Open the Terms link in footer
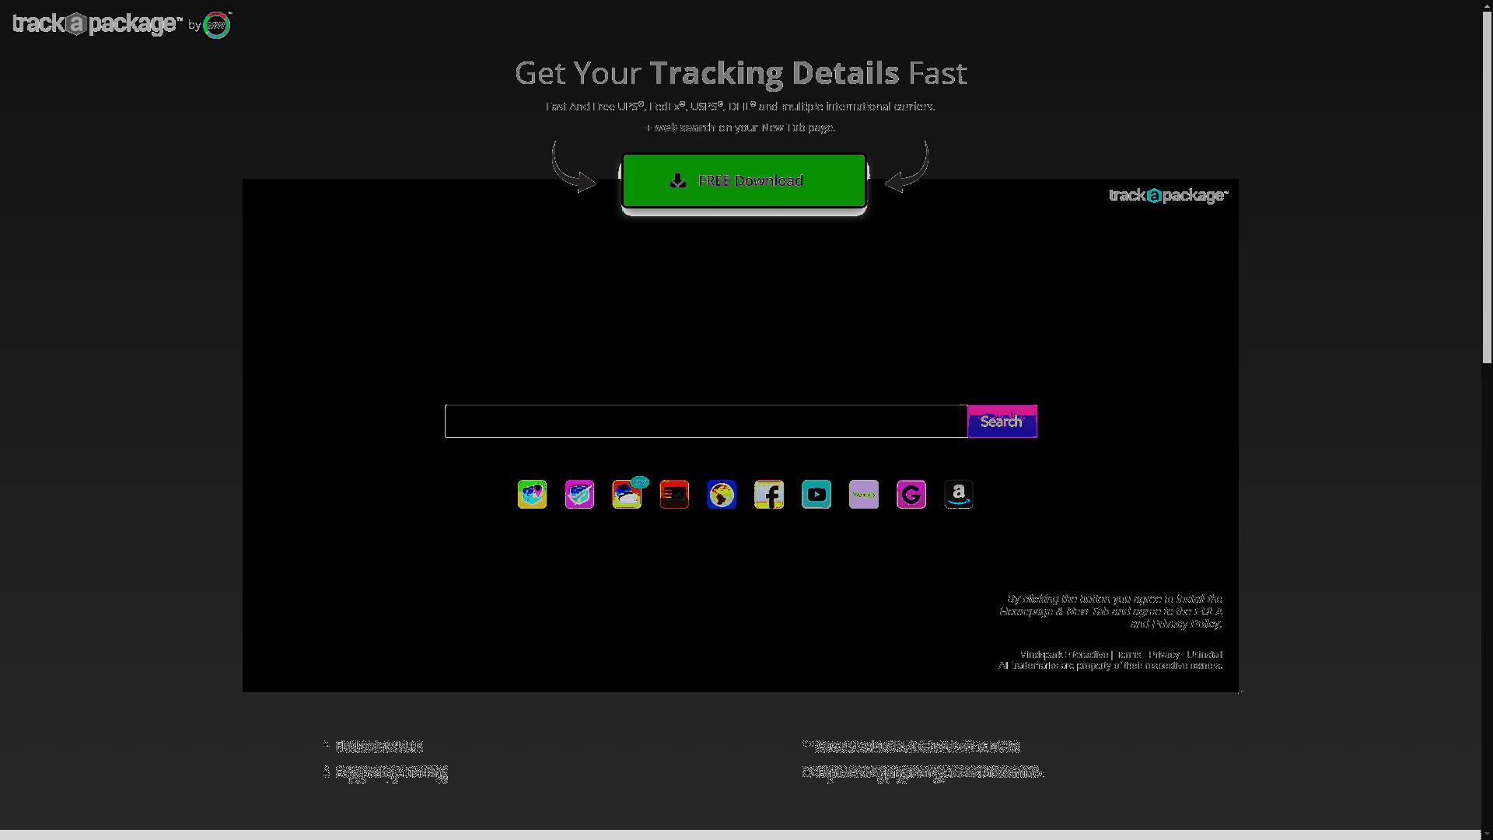This screenshot has height=840, width=1493. 1129,655
